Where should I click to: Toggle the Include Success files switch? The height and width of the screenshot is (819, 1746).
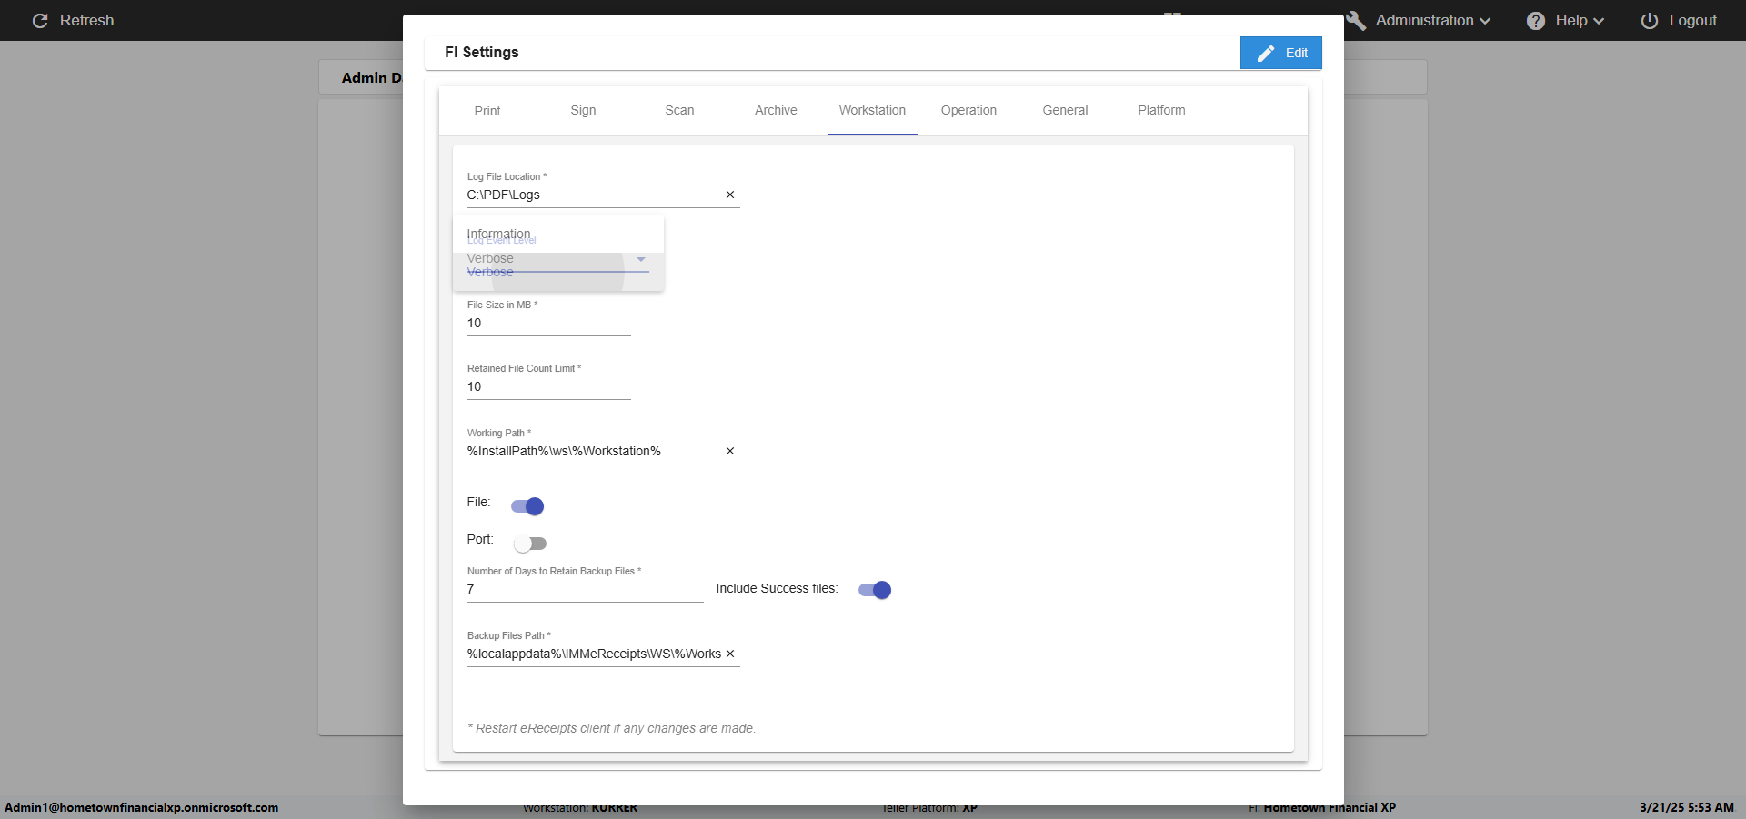(x=875, y=590)
